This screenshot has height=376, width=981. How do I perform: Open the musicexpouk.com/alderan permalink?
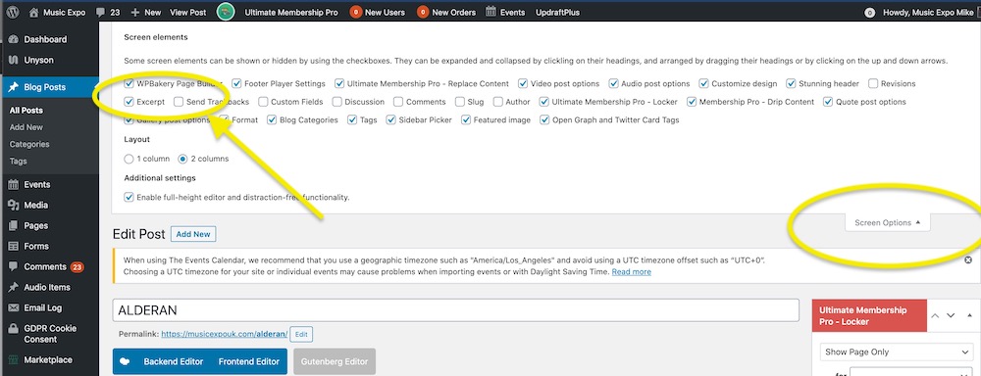[x=225, y=334]
